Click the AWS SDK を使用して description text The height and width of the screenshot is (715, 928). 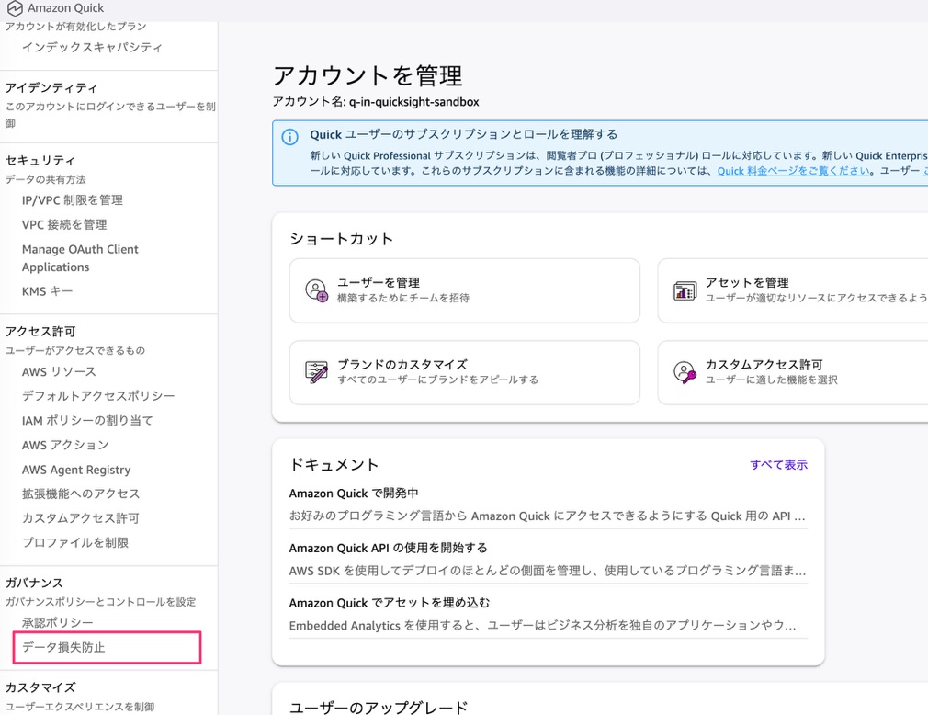548,571
